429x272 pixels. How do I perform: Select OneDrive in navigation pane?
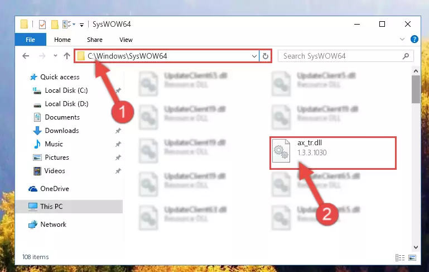pos(49,189)
